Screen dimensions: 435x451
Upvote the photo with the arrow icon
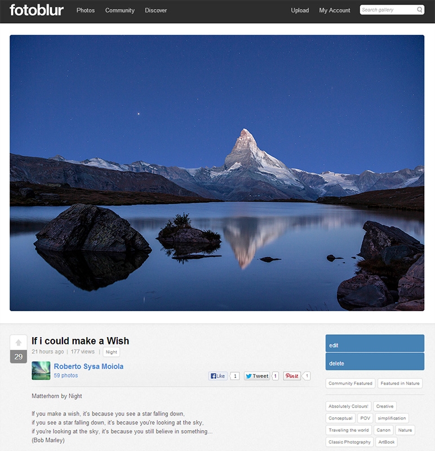tap(19, 342)
